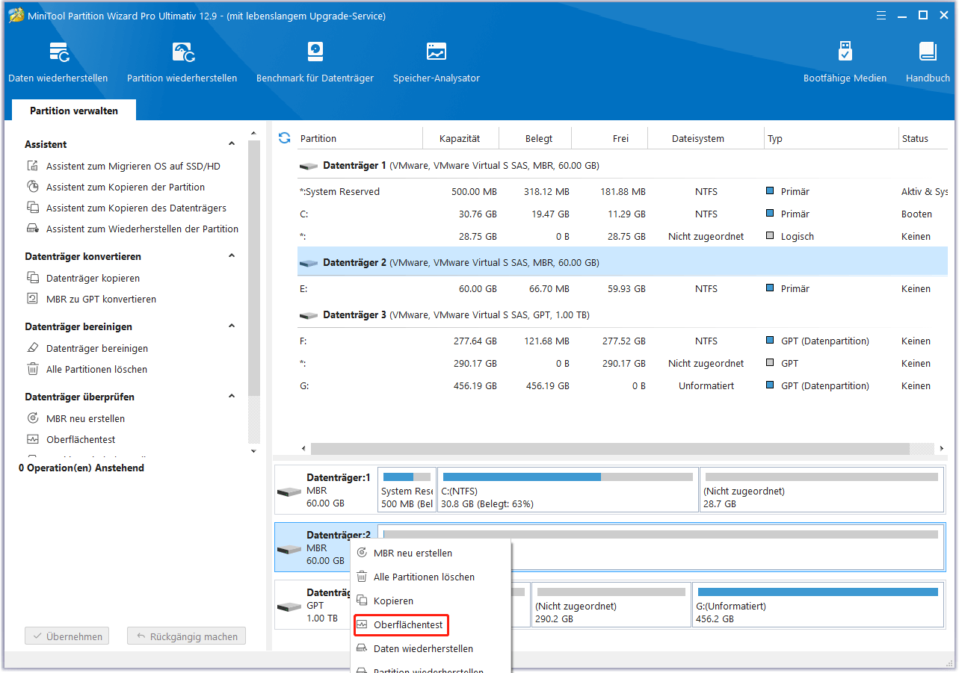The height and width of the screenshot is (673, 959).
Task: Select C:(NTFS) block in disk map
Action: [568, 491]
